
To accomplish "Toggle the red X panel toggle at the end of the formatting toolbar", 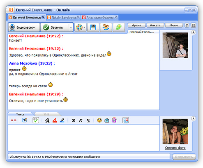I will tap(126, 120).
